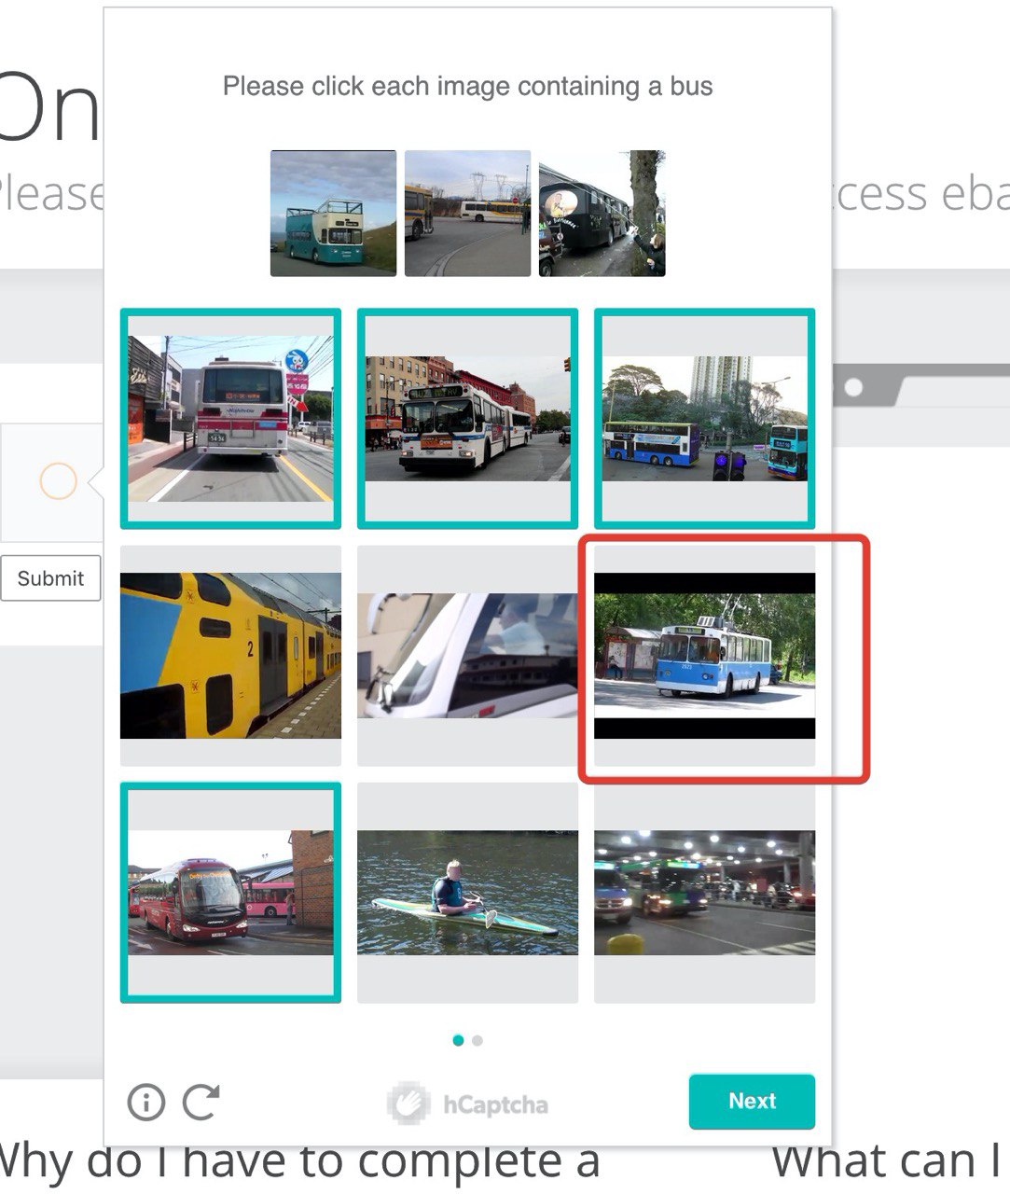Select the white car window image
Screen dimensions: 1010x1194
tap(467, 656)
